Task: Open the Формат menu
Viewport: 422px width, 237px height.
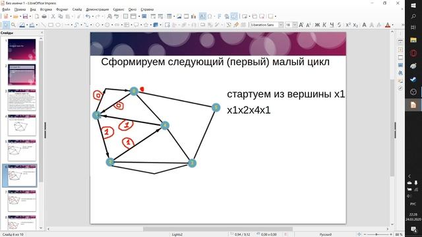Action: [62, 9]
